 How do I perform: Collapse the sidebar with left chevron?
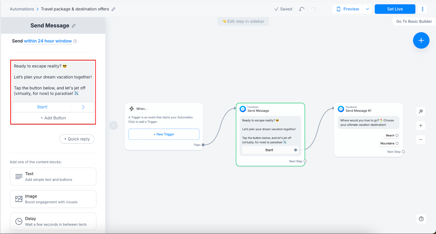coord(114,125)
